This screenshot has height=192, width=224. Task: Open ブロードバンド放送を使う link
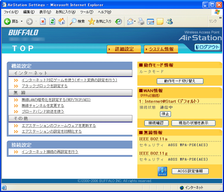click(43, 112)
